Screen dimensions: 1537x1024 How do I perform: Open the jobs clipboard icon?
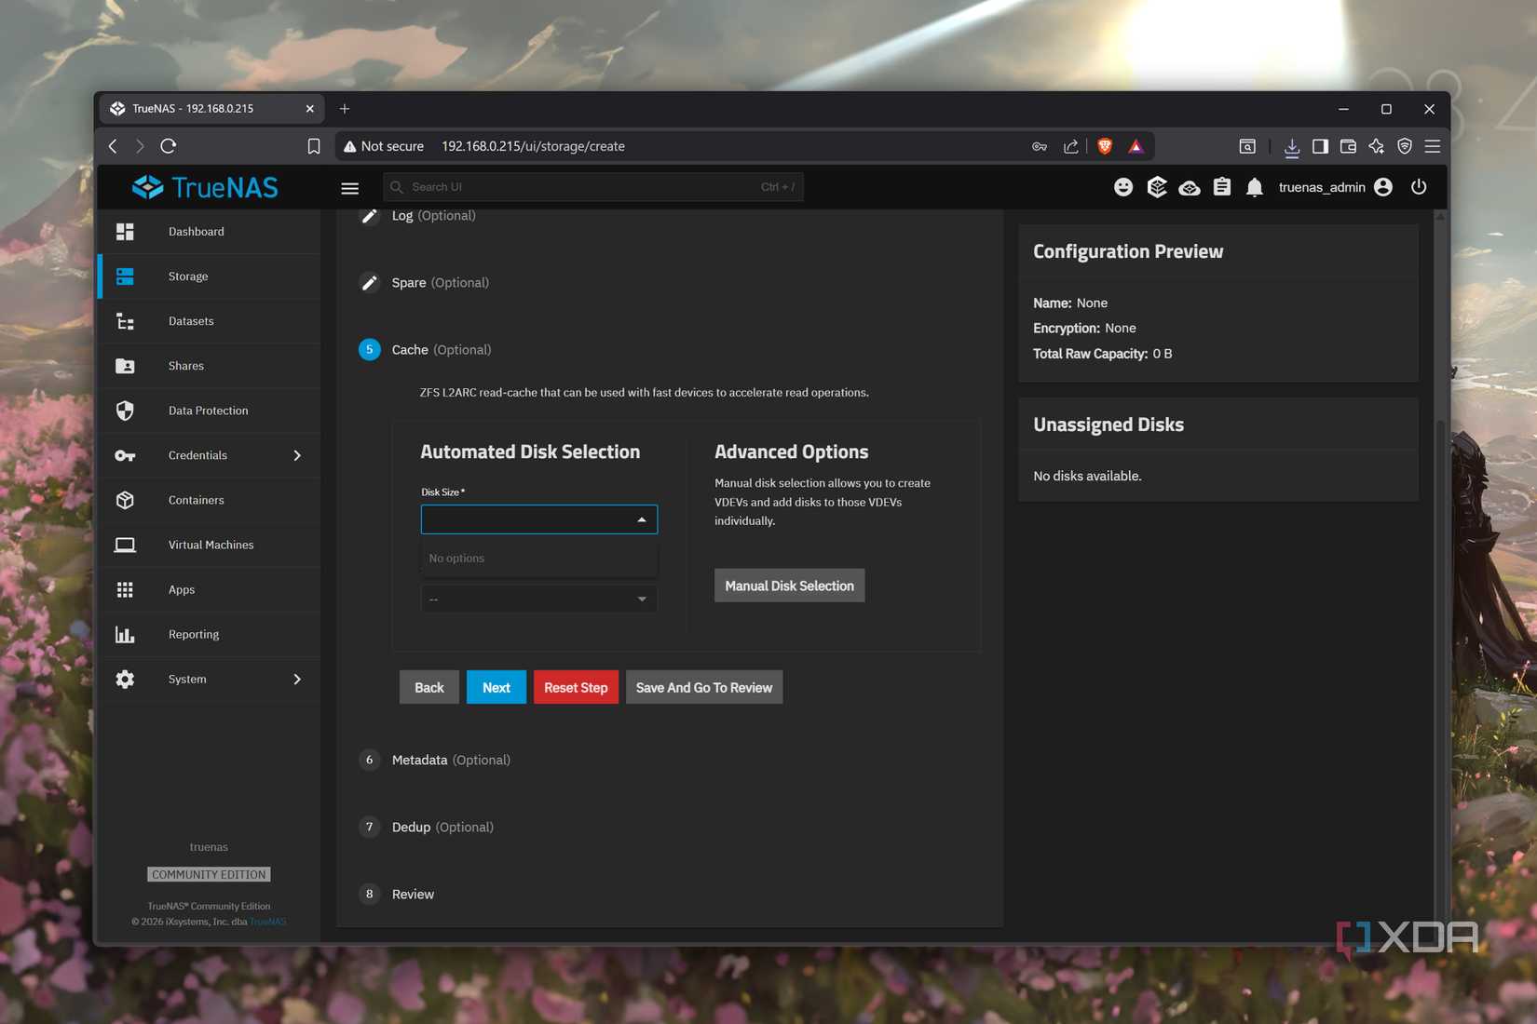click(x=1222, y=187)
